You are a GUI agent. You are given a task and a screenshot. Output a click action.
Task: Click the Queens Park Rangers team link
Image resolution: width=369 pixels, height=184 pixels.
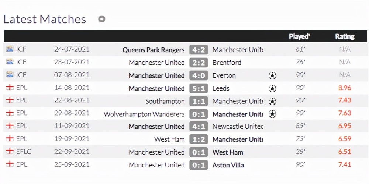[x=154, y=50]
